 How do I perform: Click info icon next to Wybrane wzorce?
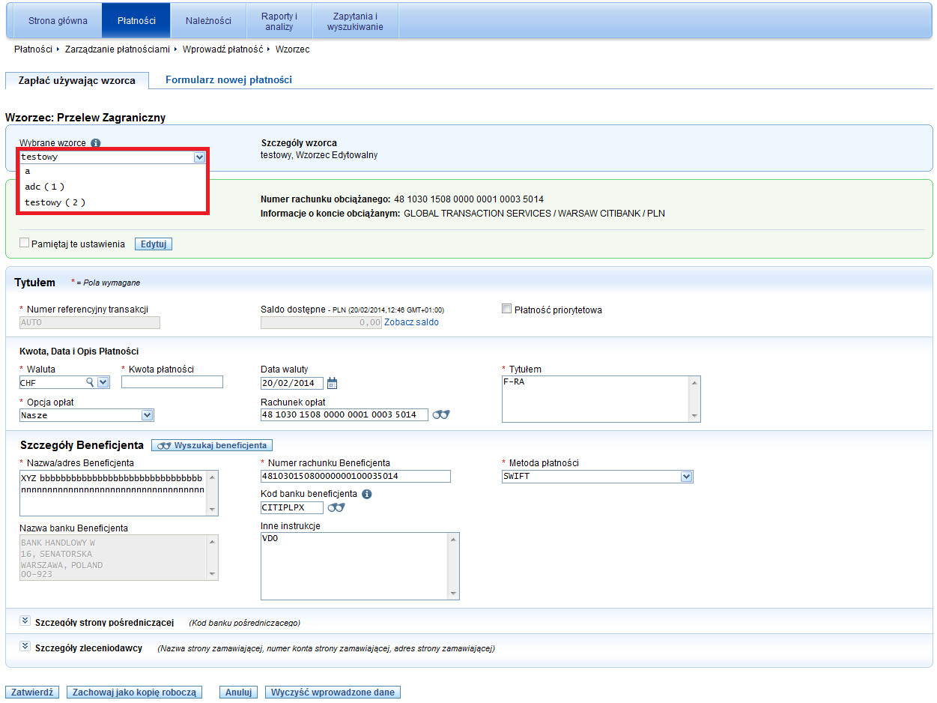point(96,143)
